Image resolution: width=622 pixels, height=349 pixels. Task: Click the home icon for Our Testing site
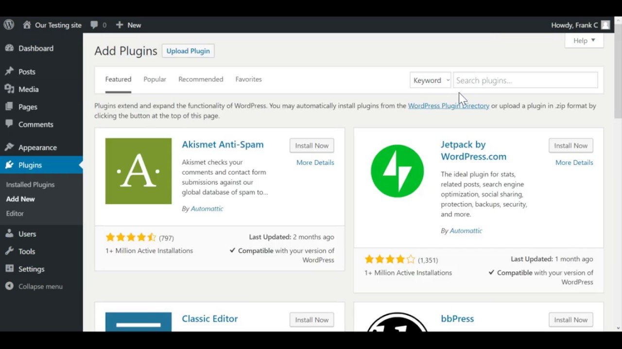click(27, 25)
